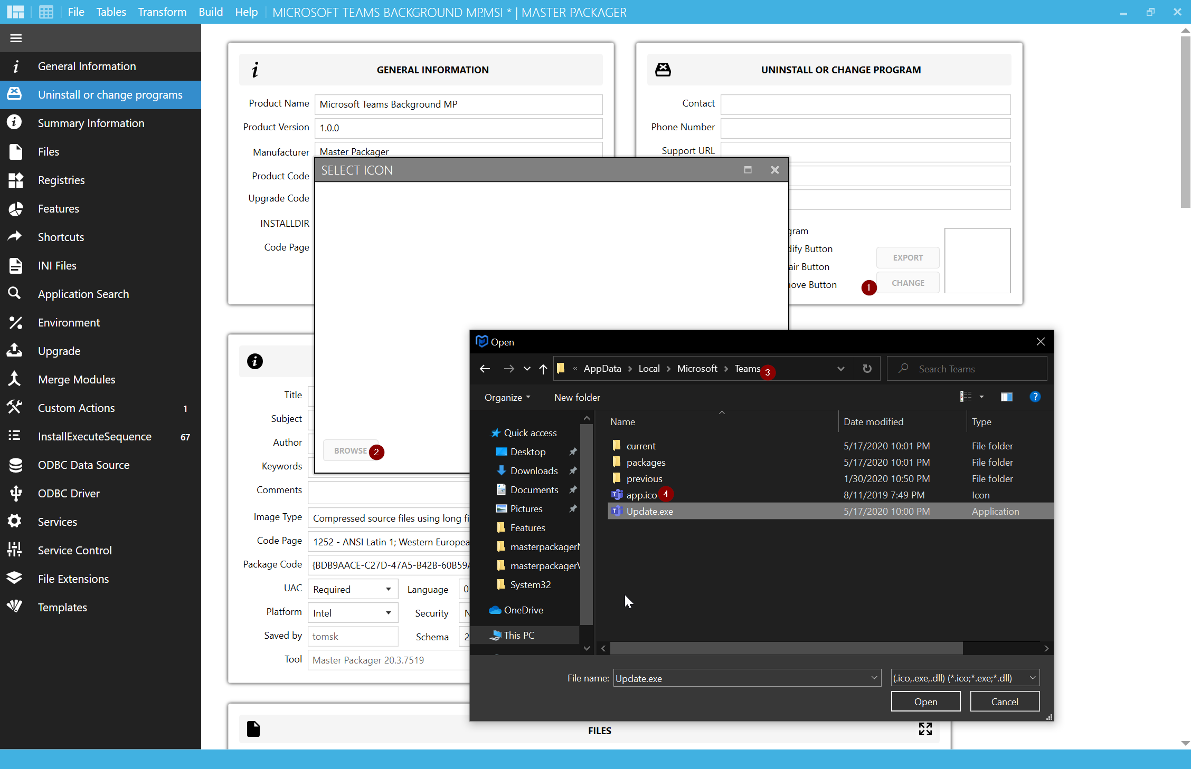Open the Files section icon
This screenshot has height=769, width=1191.
pyautogui.click(x=15, y=152)
